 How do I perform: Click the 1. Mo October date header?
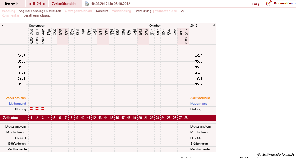pyautogui.click(x=152, y=32)
